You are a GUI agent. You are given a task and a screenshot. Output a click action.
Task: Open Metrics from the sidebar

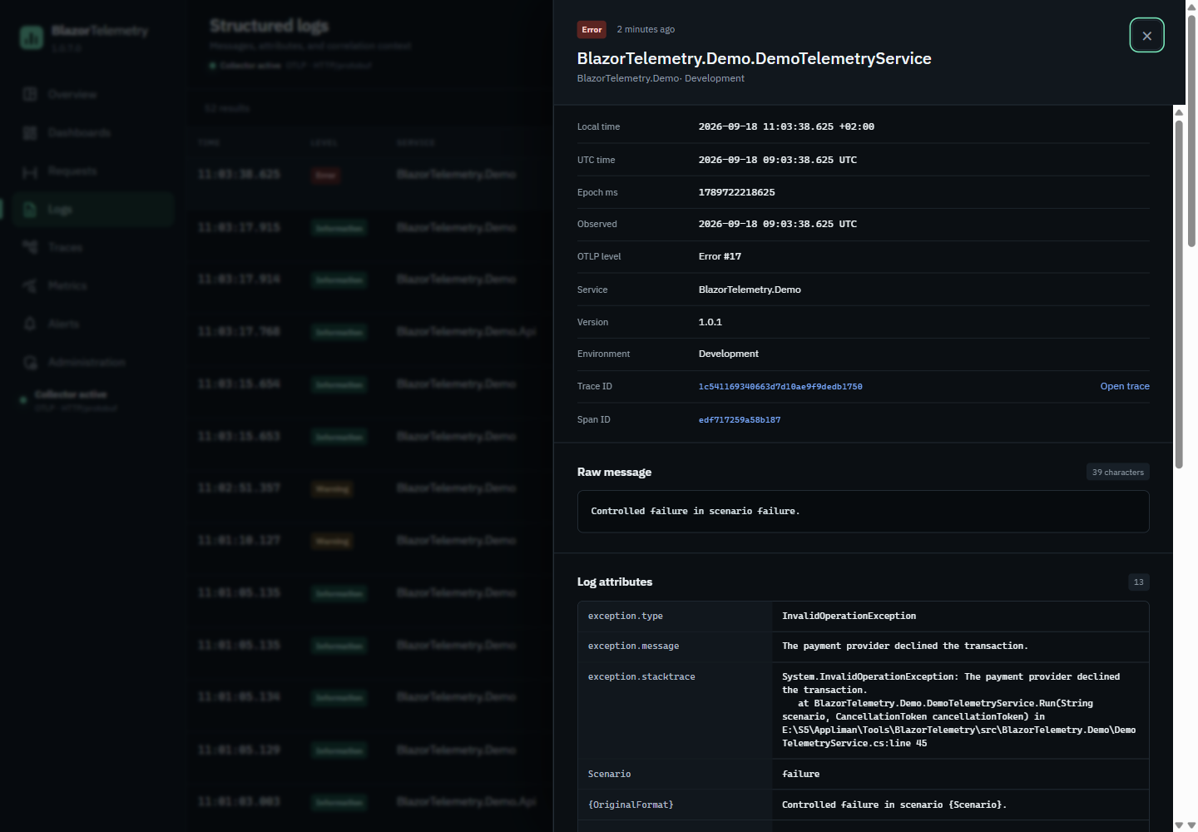[x=93, y=286]
